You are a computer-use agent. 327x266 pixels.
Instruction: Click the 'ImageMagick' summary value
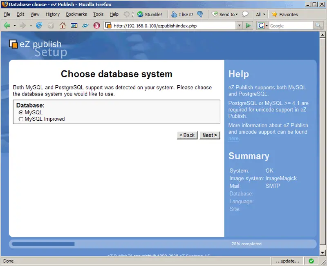point(281,178)
